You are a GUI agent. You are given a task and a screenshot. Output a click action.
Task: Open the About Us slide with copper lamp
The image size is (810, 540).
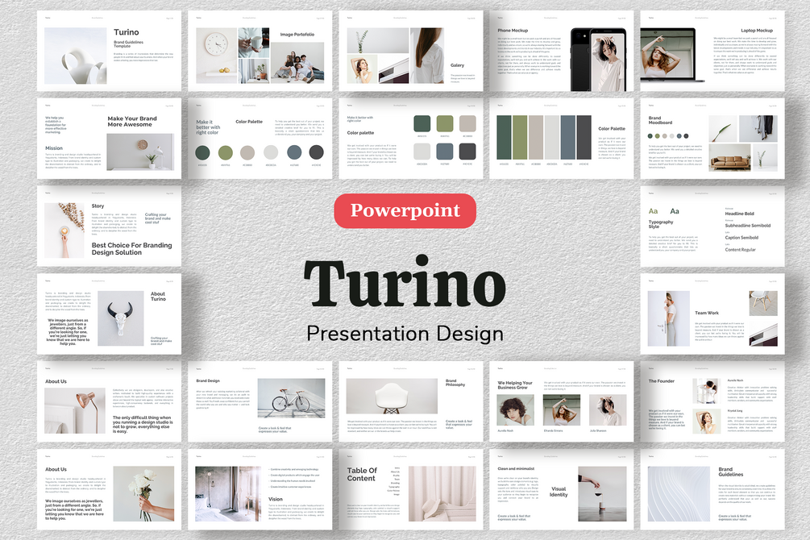(109, 401)
